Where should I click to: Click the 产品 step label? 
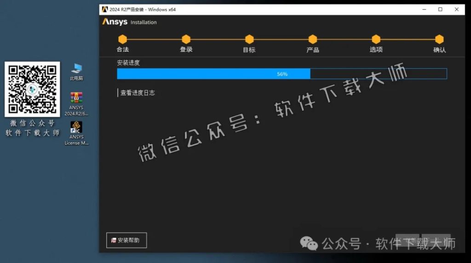click(x=313, y=50)
